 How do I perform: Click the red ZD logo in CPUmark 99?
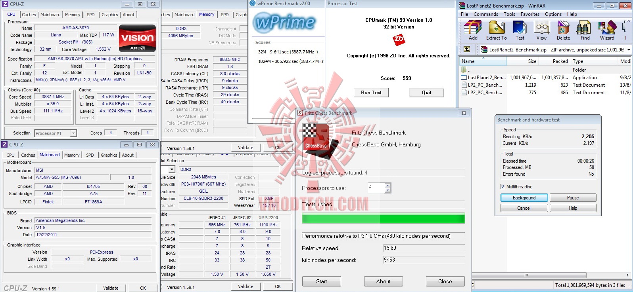coord(399,39)
